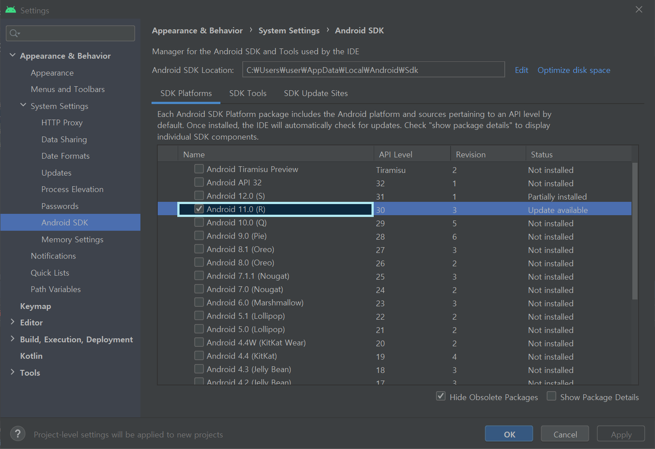Screen dimensions: 655x449
Task: Open Process Elevation settings
Action: click(72, 189)
